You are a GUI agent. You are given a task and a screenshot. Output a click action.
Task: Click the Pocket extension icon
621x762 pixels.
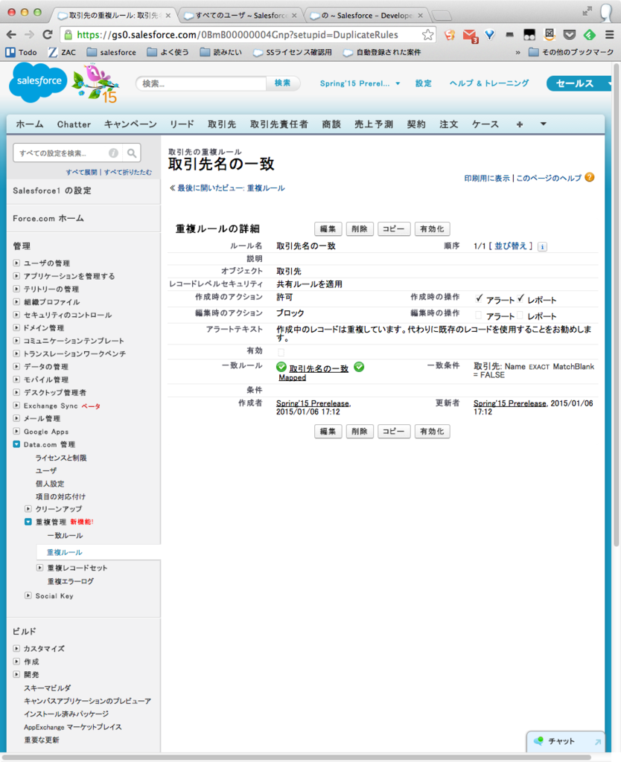[x=570, y=34]
